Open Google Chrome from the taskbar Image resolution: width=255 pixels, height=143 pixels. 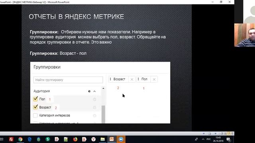click(x=20, y=139)
